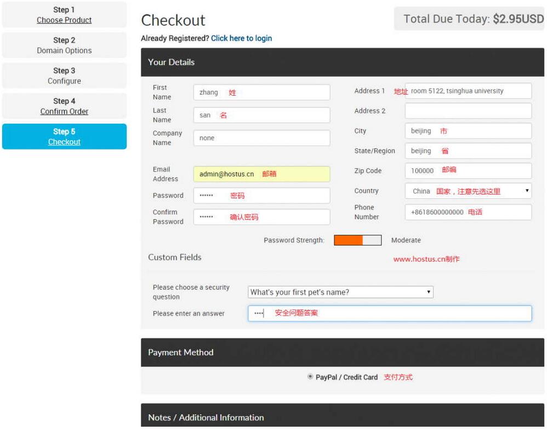This screenshot has width=547, height=436.
Task: Click the Phone Number field
Action: tap(468, 212)
